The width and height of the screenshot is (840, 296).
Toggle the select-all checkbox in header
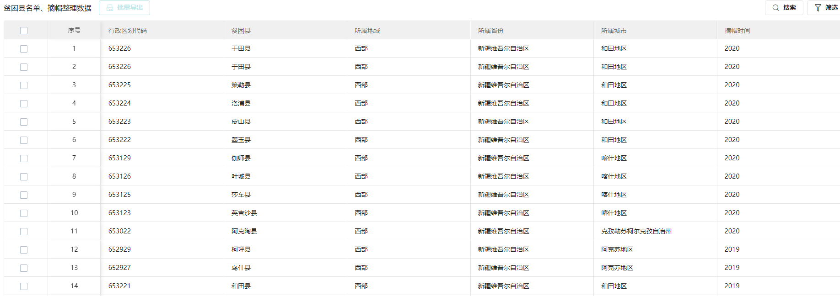24,31
